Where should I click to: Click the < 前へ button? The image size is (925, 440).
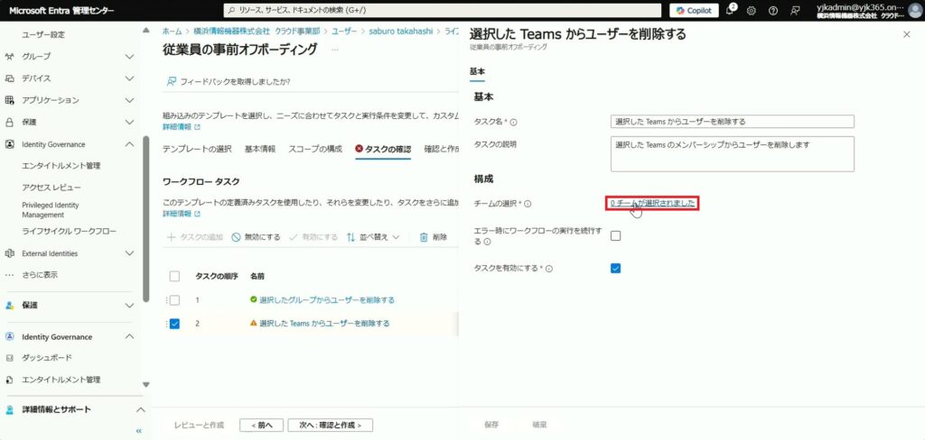(261, 426)
